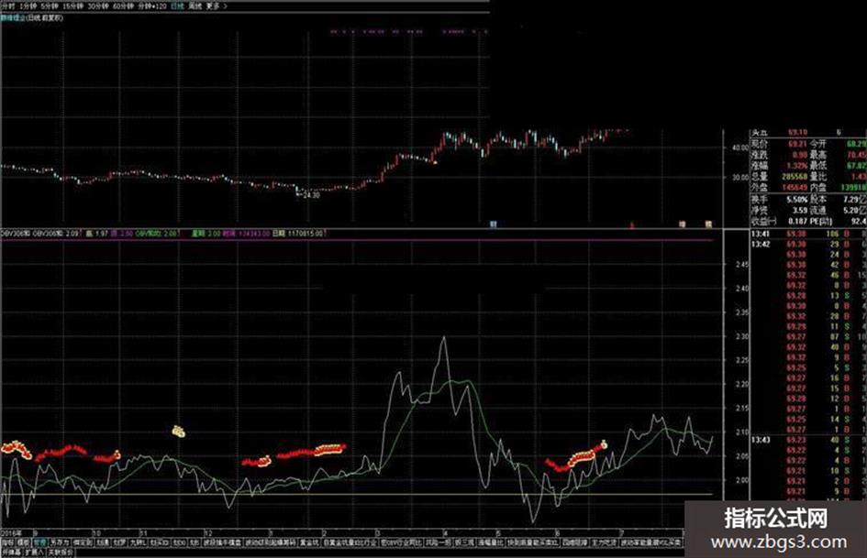This screenshot has height=558, width=867.
Task: Click the OBV indicator name in the sub-chart header
Action: [17, 234]
